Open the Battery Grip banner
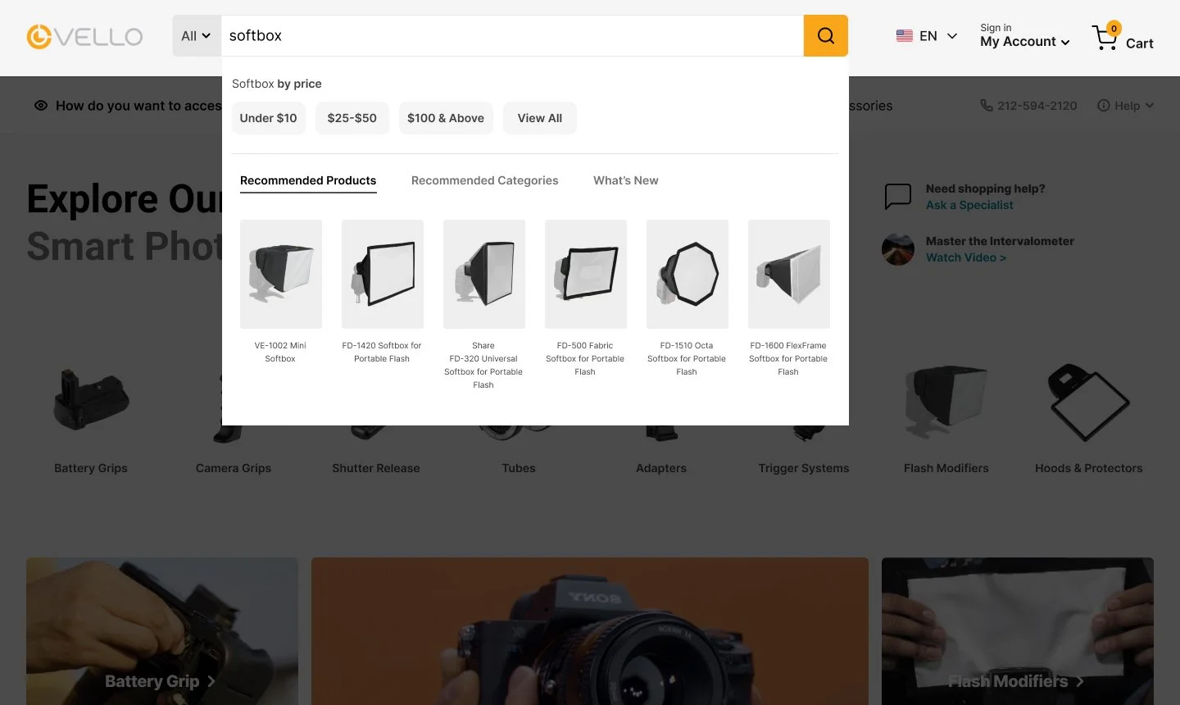 [x=162, y=631]
